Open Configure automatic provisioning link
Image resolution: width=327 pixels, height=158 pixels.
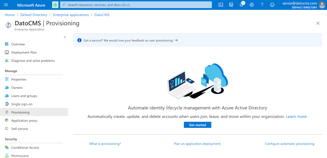point(290,144)
